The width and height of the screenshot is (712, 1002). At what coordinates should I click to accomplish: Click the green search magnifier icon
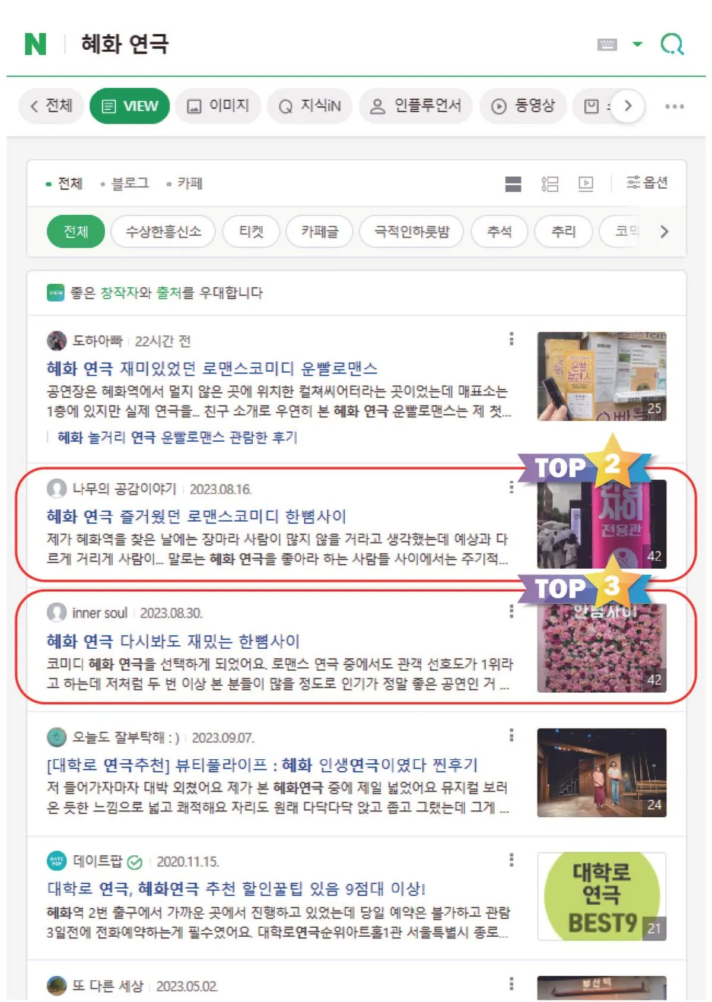(672, 44)
